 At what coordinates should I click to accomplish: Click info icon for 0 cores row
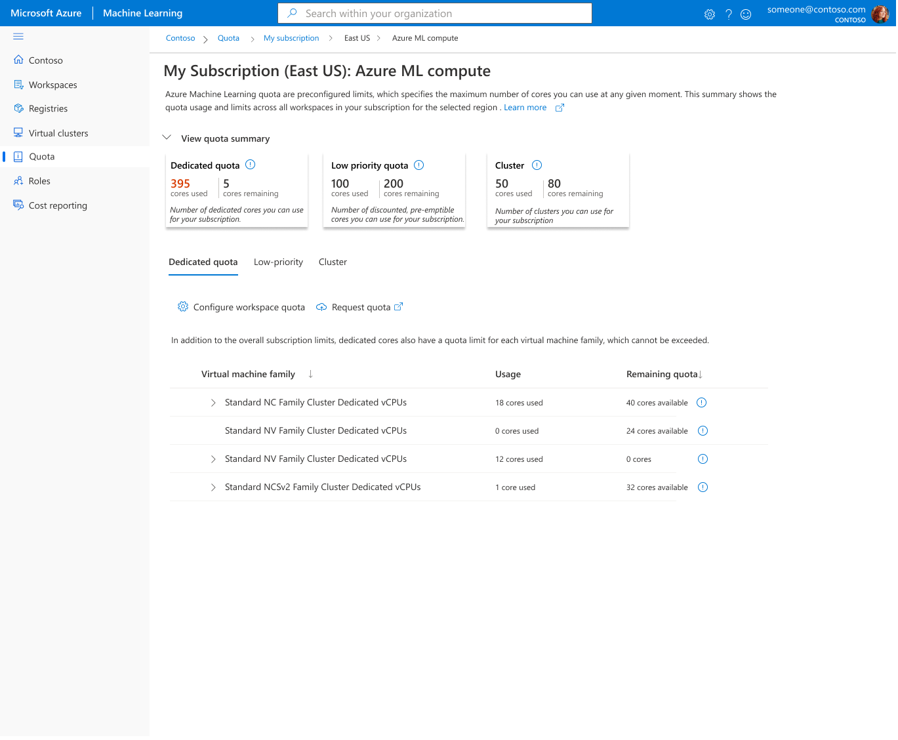coord(703,459)
